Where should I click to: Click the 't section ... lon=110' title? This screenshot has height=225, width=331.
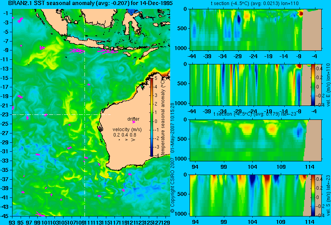255,3
